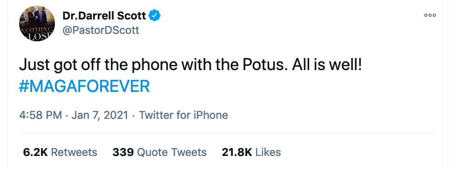Click "Just got off the phone" text

(x=98, y=65)
